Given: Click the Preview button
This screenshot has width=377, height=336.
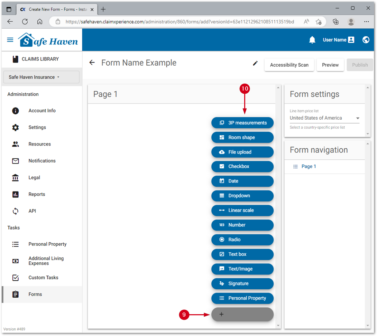Looking at the screenshot, I should click(x=330, y=65).
